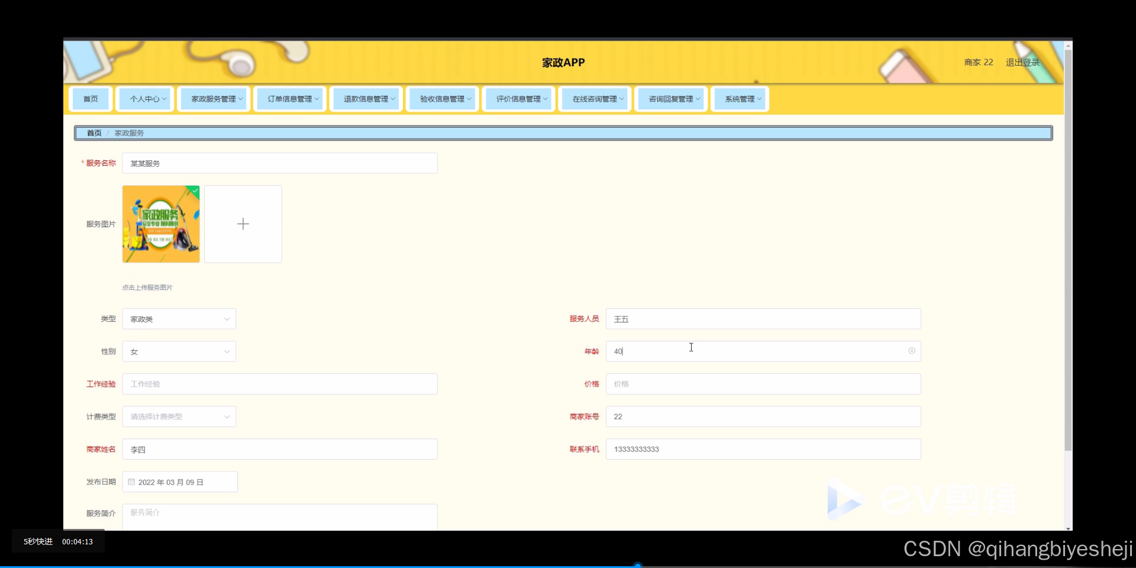Open the 订单信息管理 menu
The width and height of the screenshot is (1136, 568).
(289, 99)
